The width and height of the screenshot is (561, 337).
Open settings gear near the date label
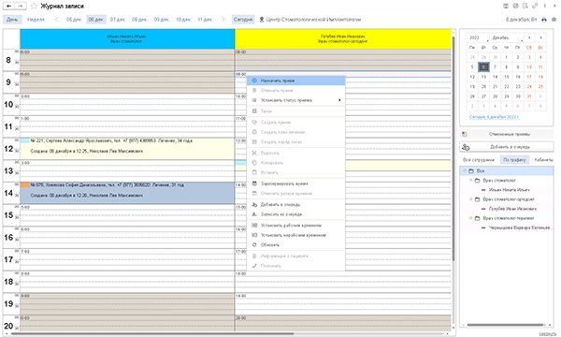click(x=554, y=20)
